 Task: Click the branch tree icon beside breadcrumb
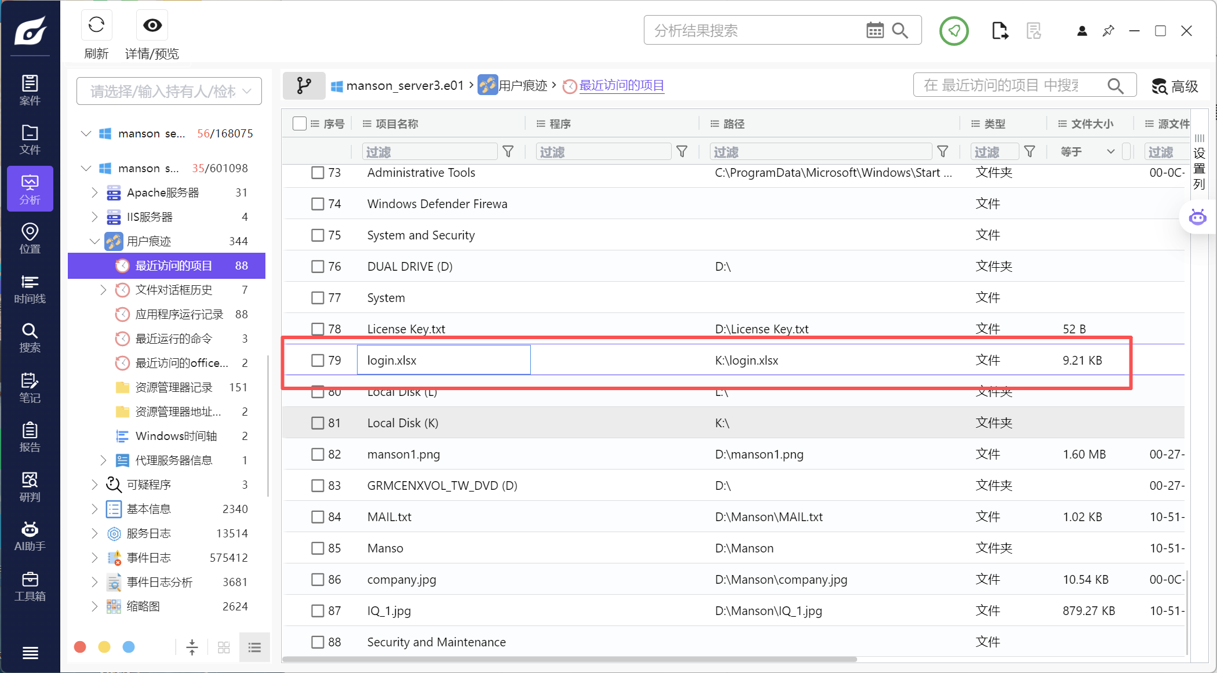pos(304,86)
